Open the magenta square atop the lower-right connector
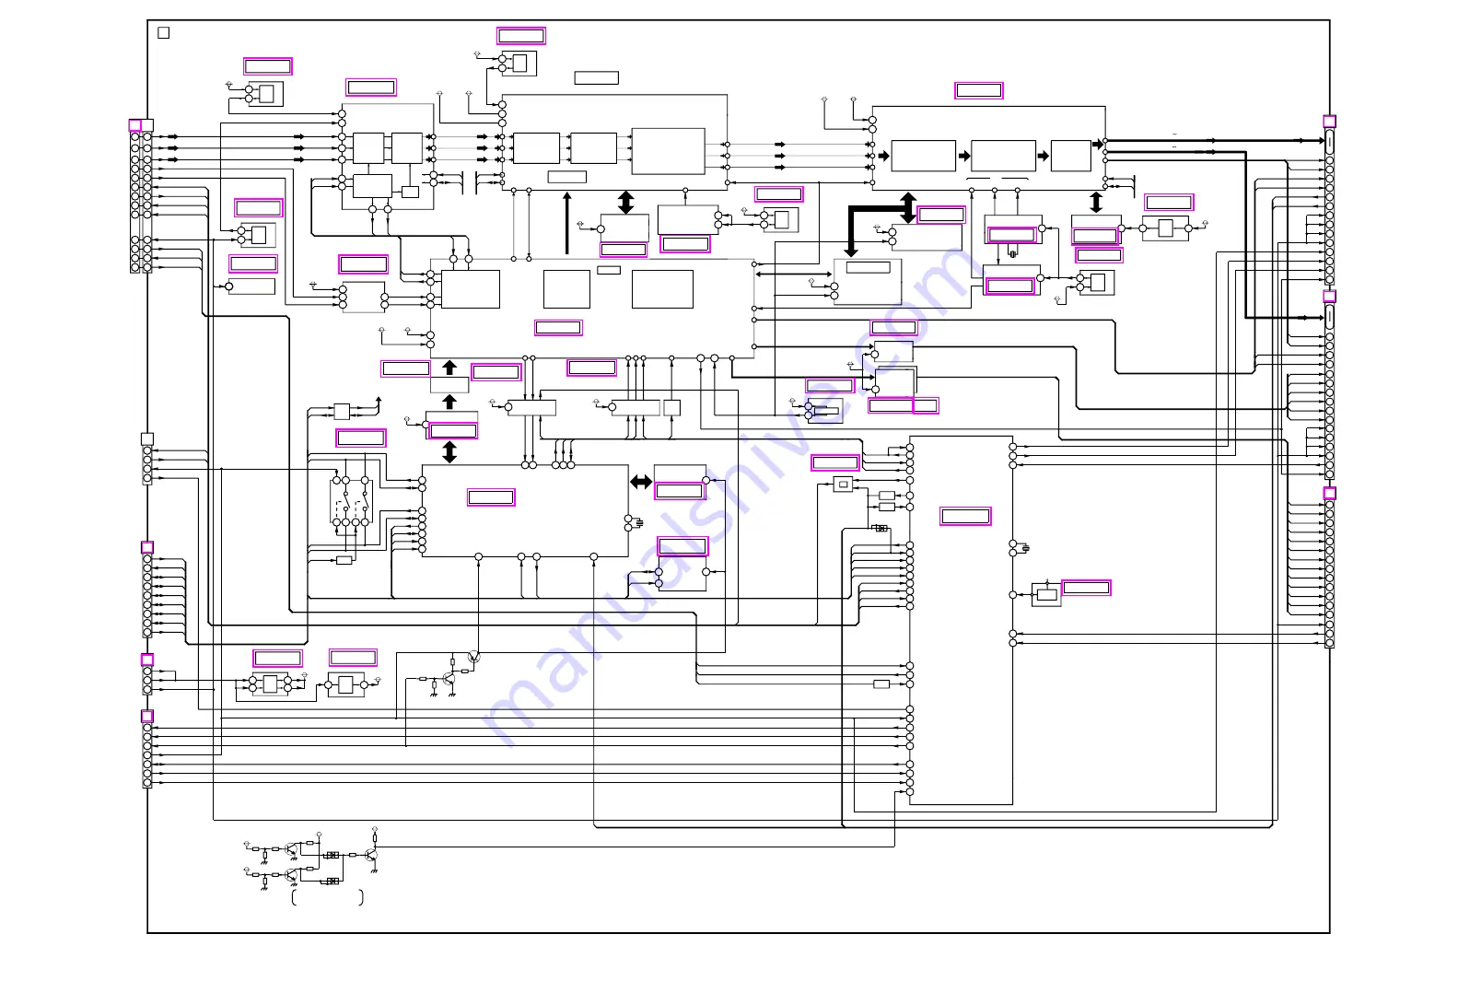This screenshot has width=1458, height=981. click(1329, 494)
